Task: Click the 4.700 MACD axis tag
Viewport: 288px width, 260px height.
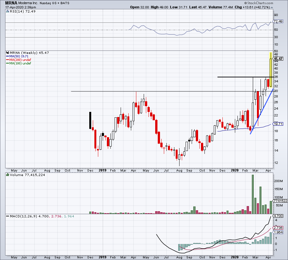Action: 278,216
